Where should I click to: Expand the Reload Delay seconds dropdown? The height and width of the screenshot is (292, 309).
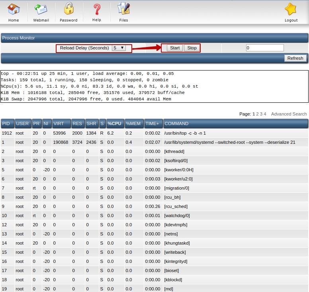click(119, 48)
